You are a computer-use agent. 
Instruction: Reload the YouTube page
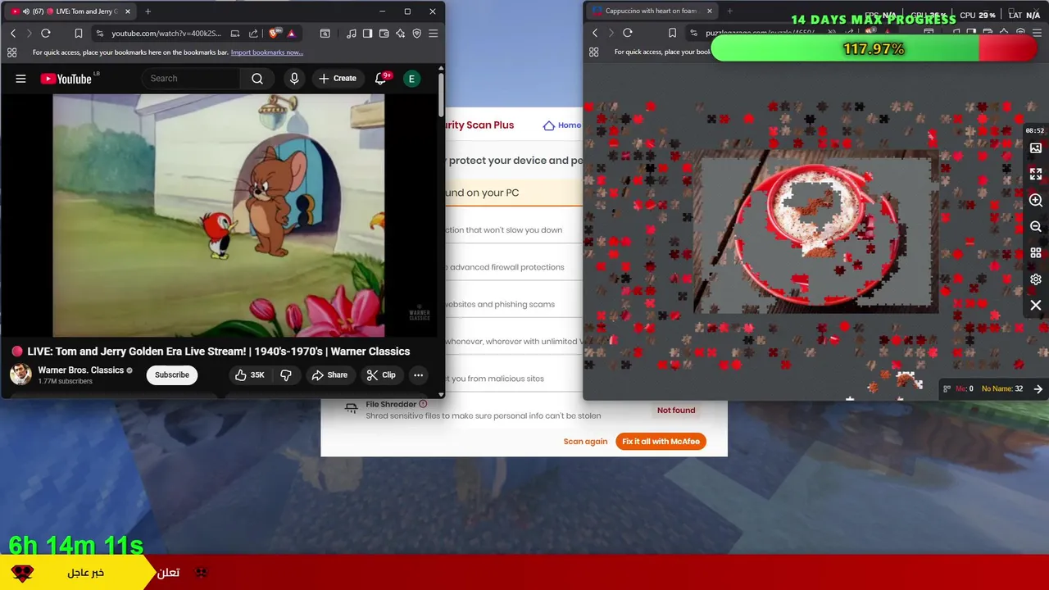46,34
